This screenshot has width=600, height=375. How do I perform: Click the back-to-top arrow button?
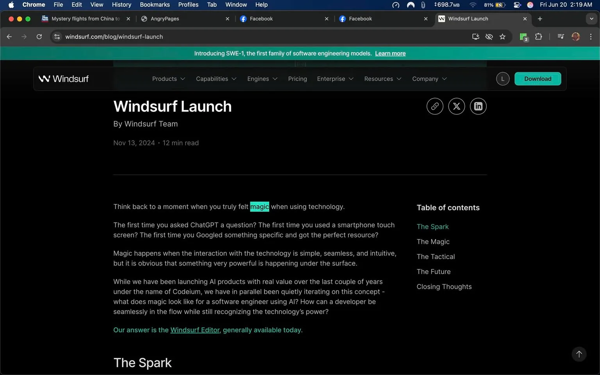pos(579,354)
